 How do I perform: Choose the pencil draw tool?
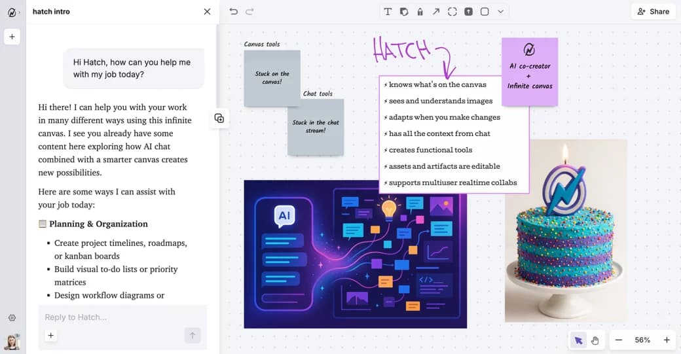pos(420,12)
